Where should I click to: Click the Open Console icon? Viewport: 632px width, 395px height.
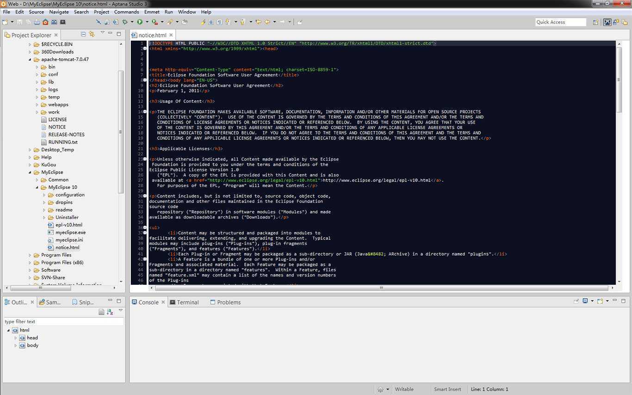click(x=600, y=301)
